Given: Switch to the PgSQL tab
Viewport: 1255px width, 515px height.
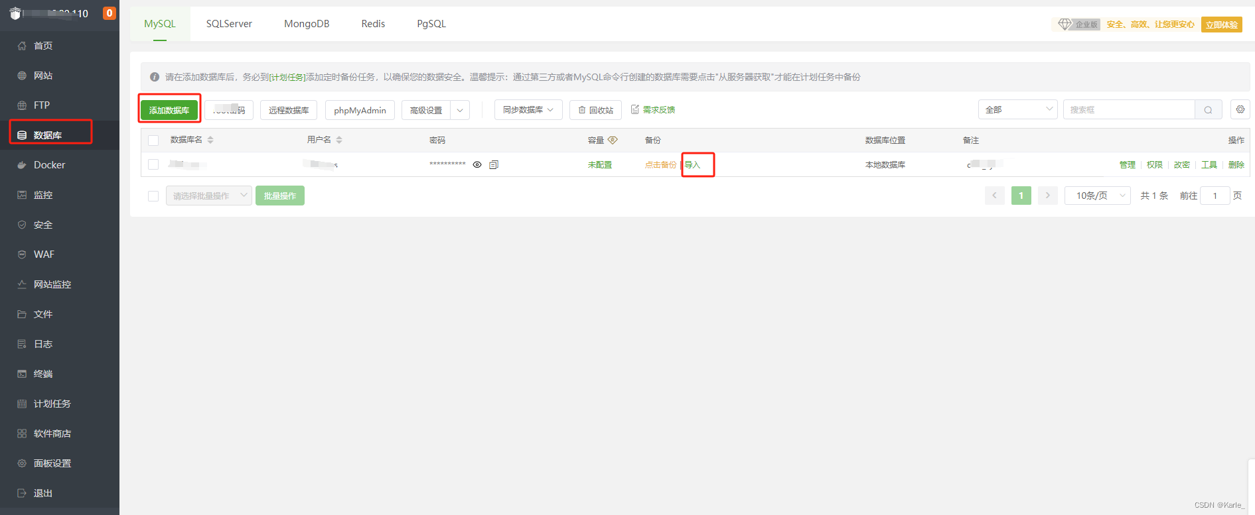Looking at the screenshot, I should 431,24.
